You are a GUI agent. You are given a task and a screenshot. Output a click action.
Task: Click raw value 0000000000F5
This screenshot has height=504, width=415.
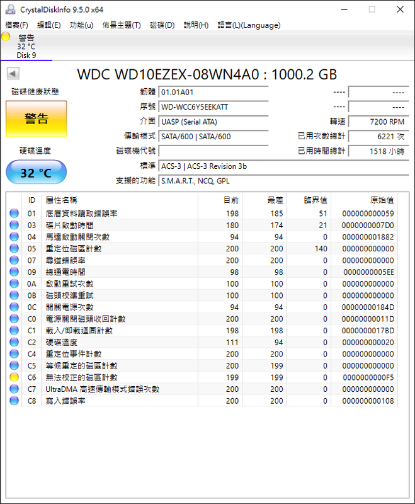pyautogui.click(x=368, y=377)
